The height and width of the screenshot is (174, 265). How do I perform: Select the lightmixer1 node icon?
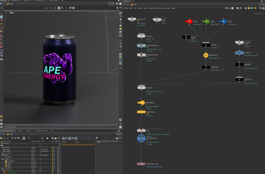click(x=206, y=55)
